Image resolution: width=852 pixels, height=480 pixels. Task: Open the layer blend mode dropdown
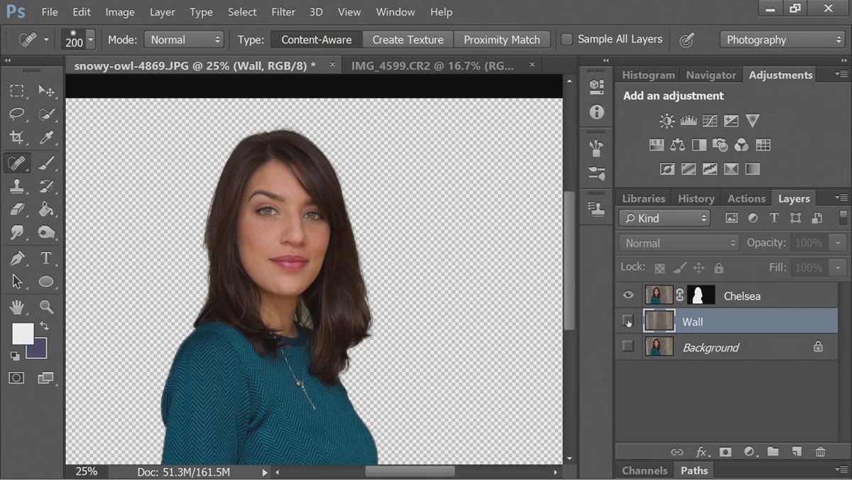pos(679,243)
